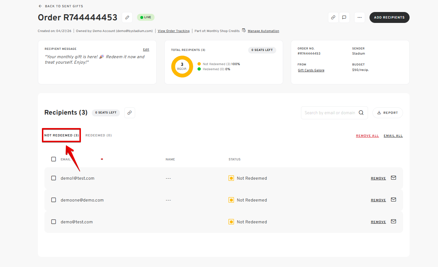The image size is (438, 267).
Task: Edit the recipient message
Action: coord(146,49)
